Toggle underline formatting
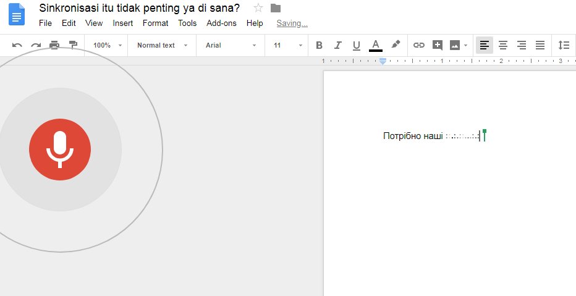The height and width of the screenshot is (296, 576). tap(357, 45)
